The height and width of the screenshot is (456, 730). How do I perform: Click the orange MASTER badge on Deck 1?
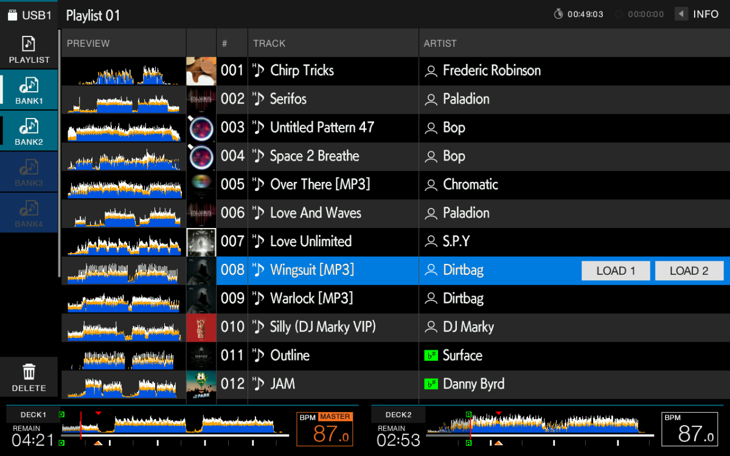pos(335,416)
